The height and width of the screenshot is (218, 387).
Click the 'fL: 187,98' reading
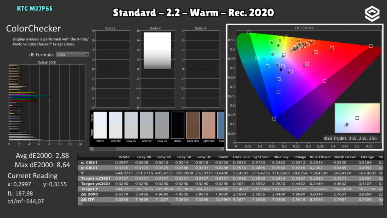point(20,193)
